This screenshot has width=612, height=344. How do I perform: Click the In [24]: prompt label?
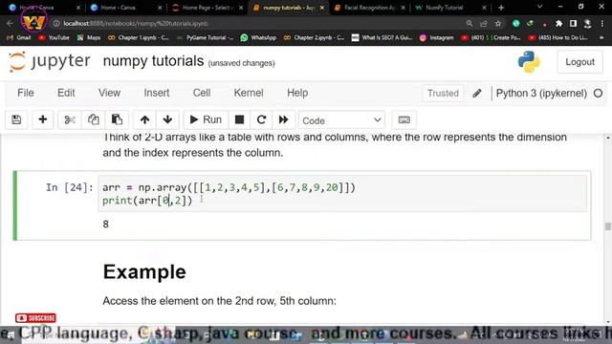point(70,187)
